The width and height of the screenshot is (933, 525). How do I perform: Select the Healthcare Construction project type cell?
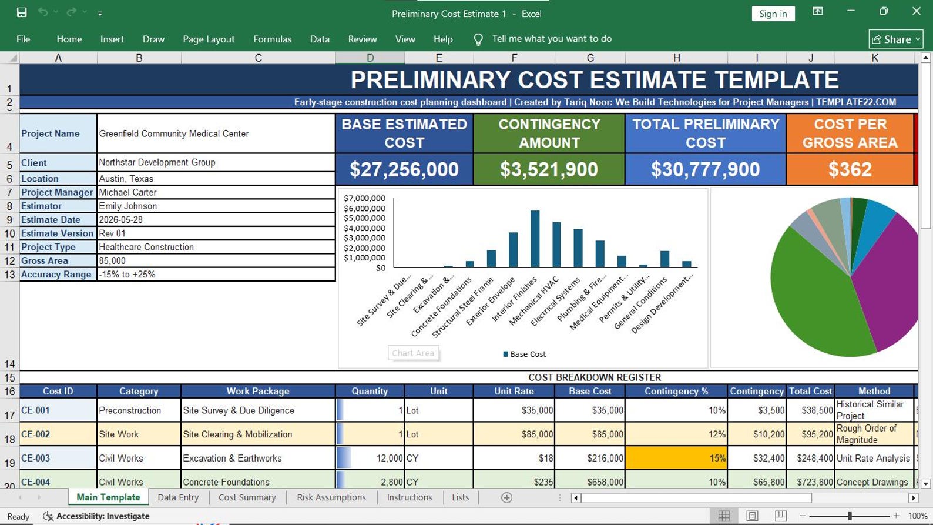point(216,247)
